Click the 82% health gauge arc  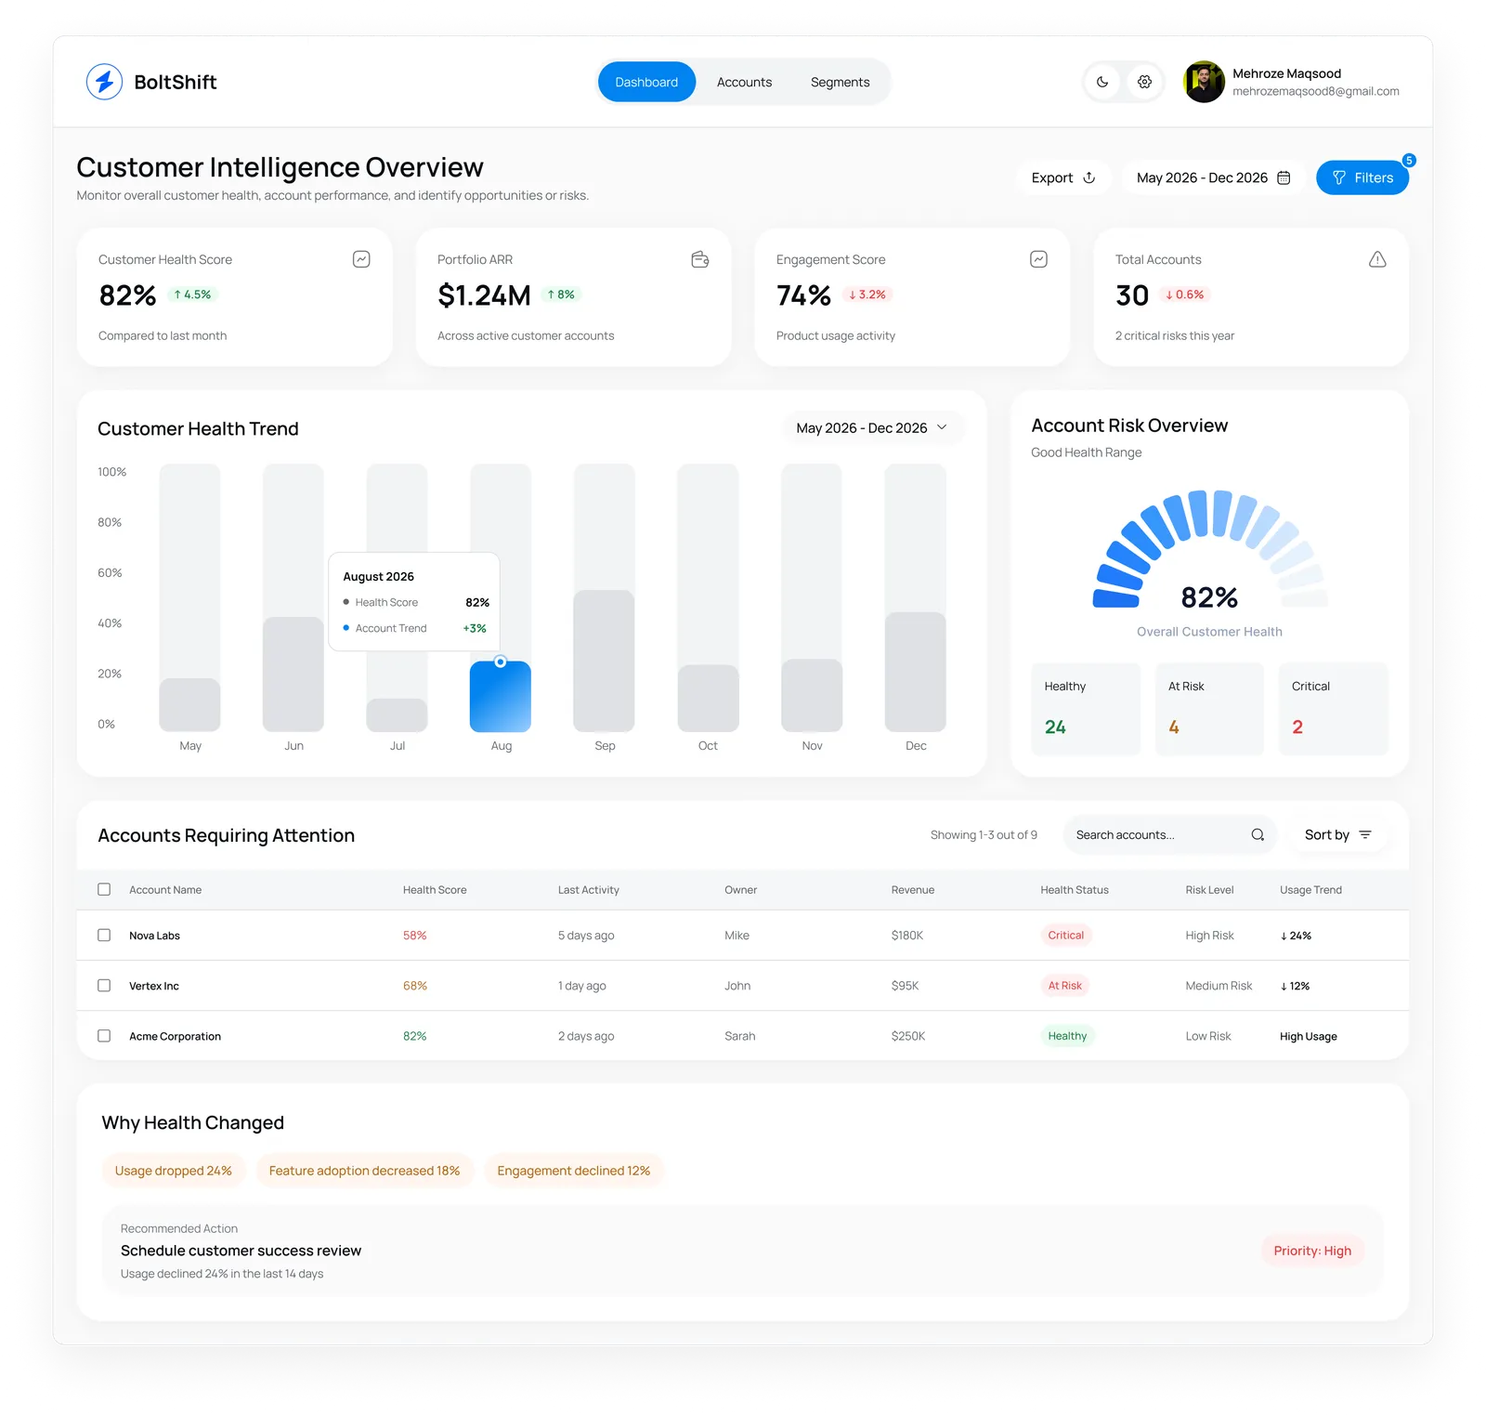pos(1209,548)
